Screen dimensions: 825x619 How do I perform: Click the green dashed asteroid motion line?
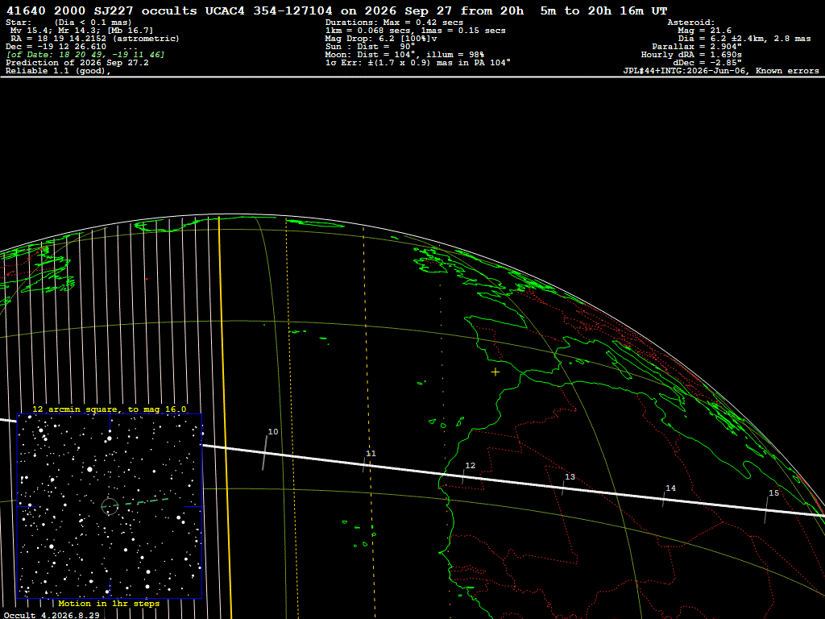click(x=139, y=502)
